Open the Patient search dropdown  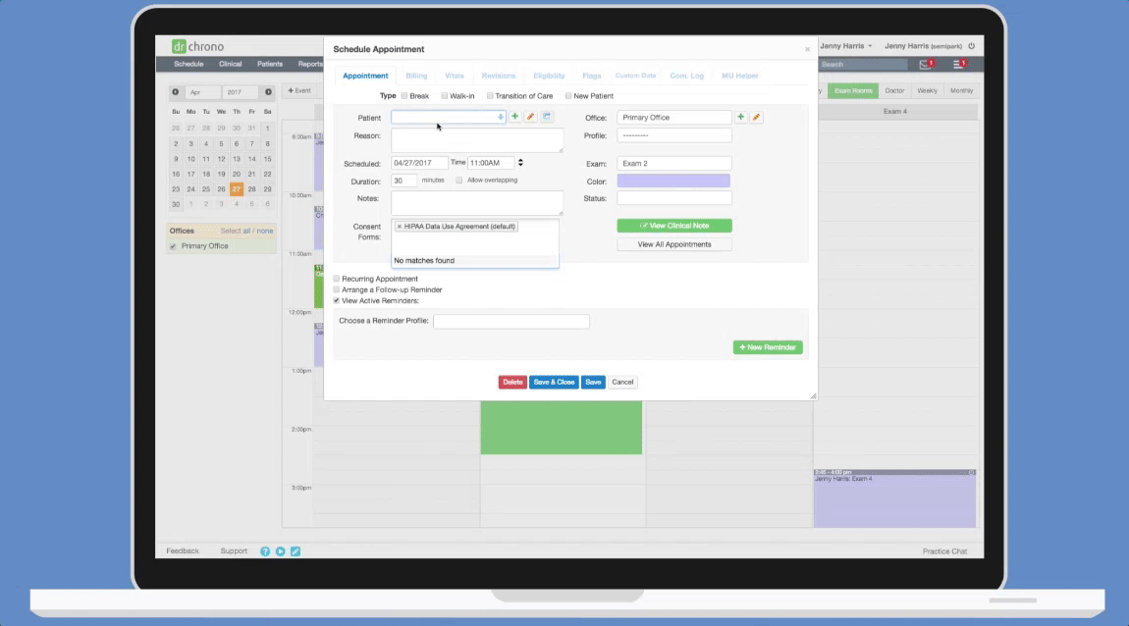[448, 117]
